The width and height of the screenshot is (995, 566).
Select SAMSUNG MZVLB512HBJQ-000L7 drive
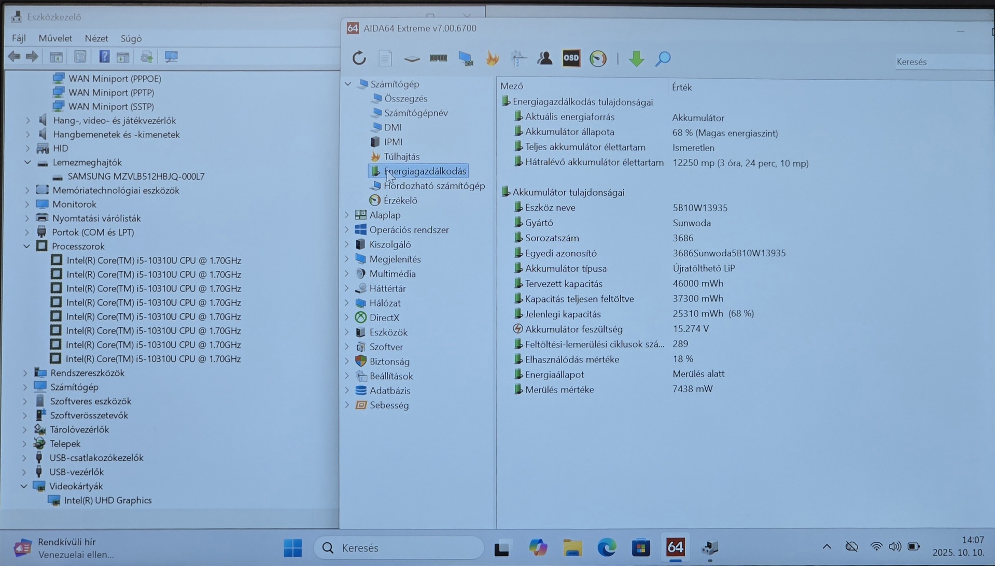coord(136,177)
